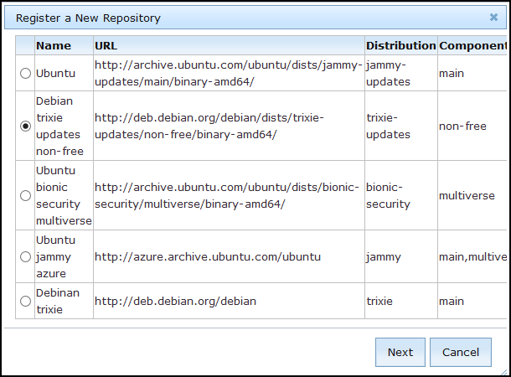
Task: Click the Register a New Repository title
Action: (88, 18)
